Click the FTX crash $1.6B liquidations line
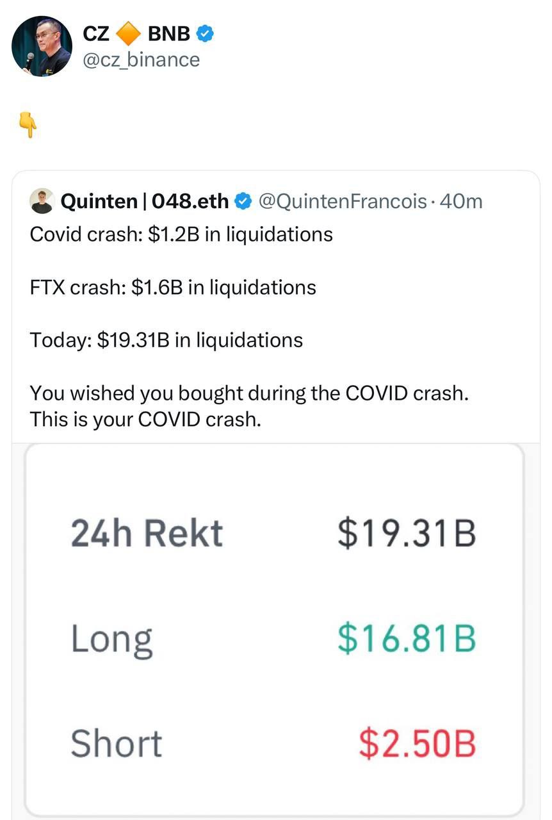Screen dimensions: 552x820 [x=173, y=287]
